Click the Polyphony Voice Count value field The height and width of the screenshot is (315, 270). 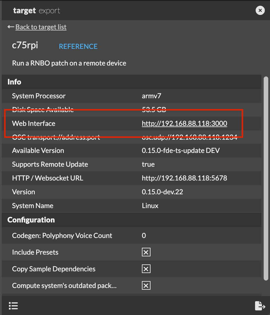pos(144,236)
